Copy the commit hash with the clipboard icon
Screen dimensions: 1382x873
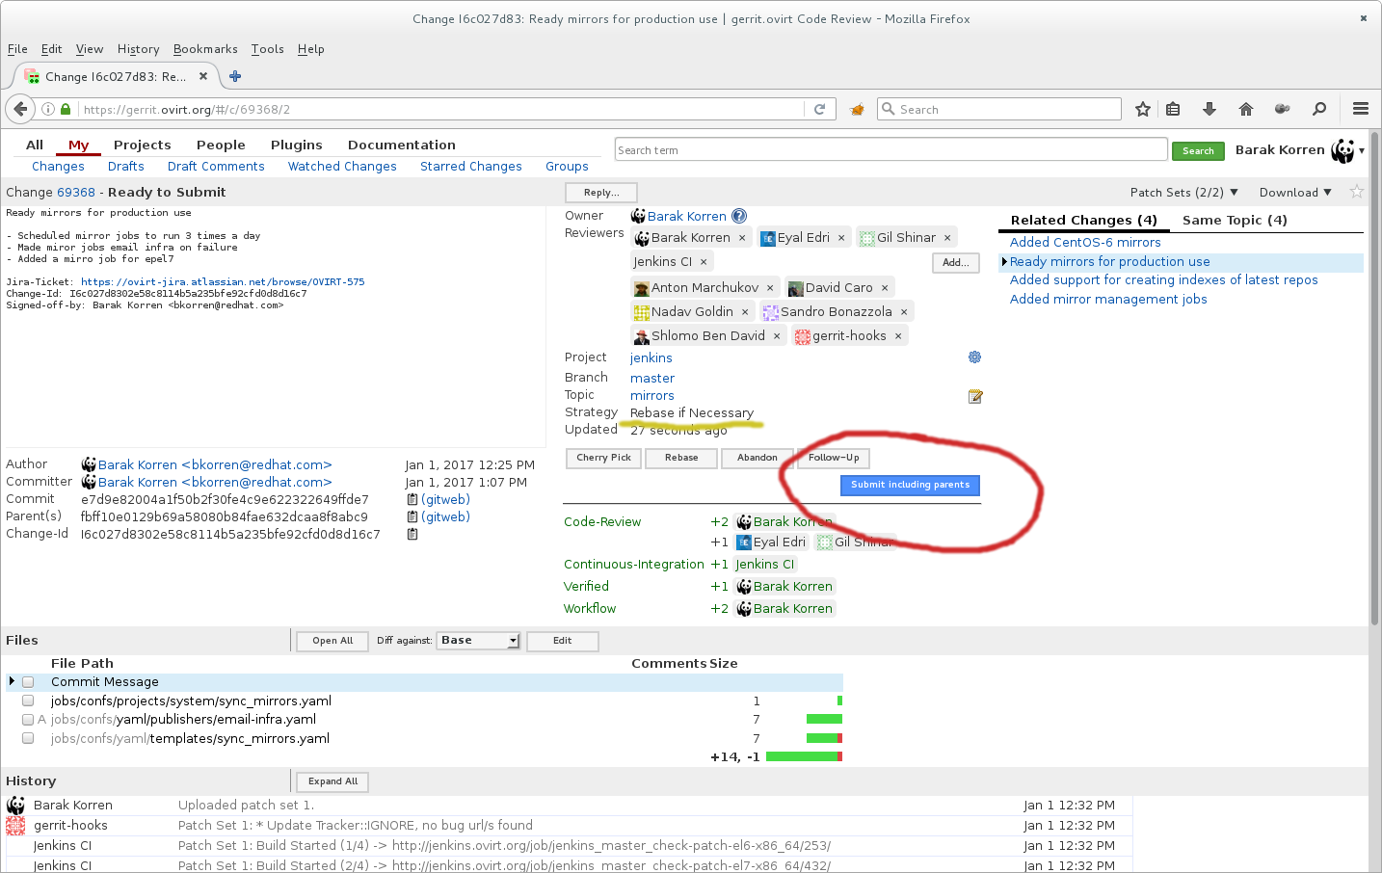click(412, 499)
